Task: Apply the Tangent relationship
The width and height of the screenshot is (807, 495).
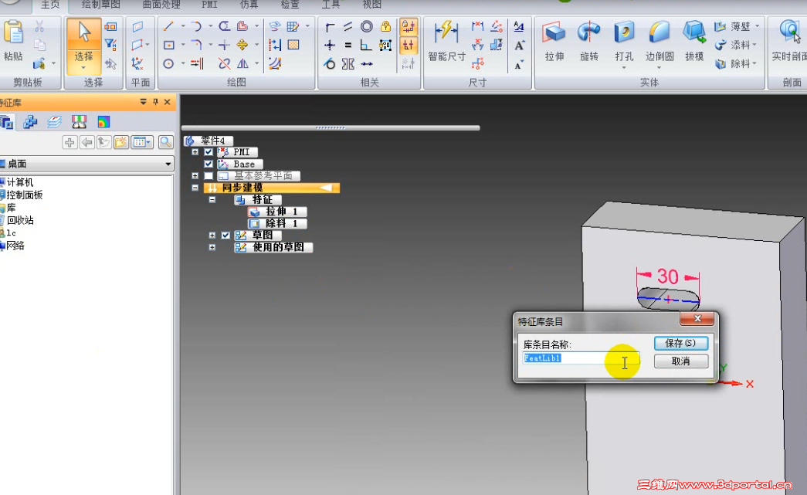Action: coord(330,64)
